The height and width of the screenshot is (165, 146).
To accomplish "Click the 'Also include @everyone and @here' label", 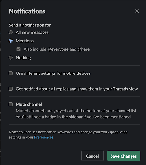I will click(x=57, y=49).
